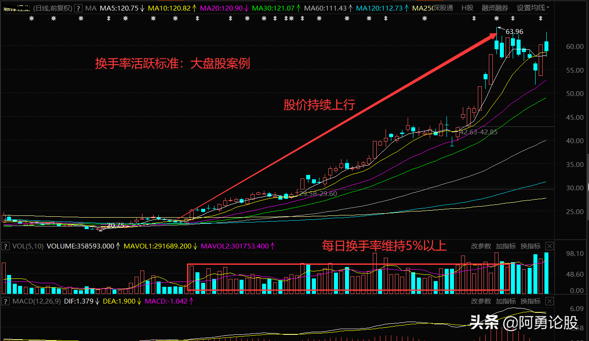
Task: Close the MACD indicator panel
Action: [549, 301]
